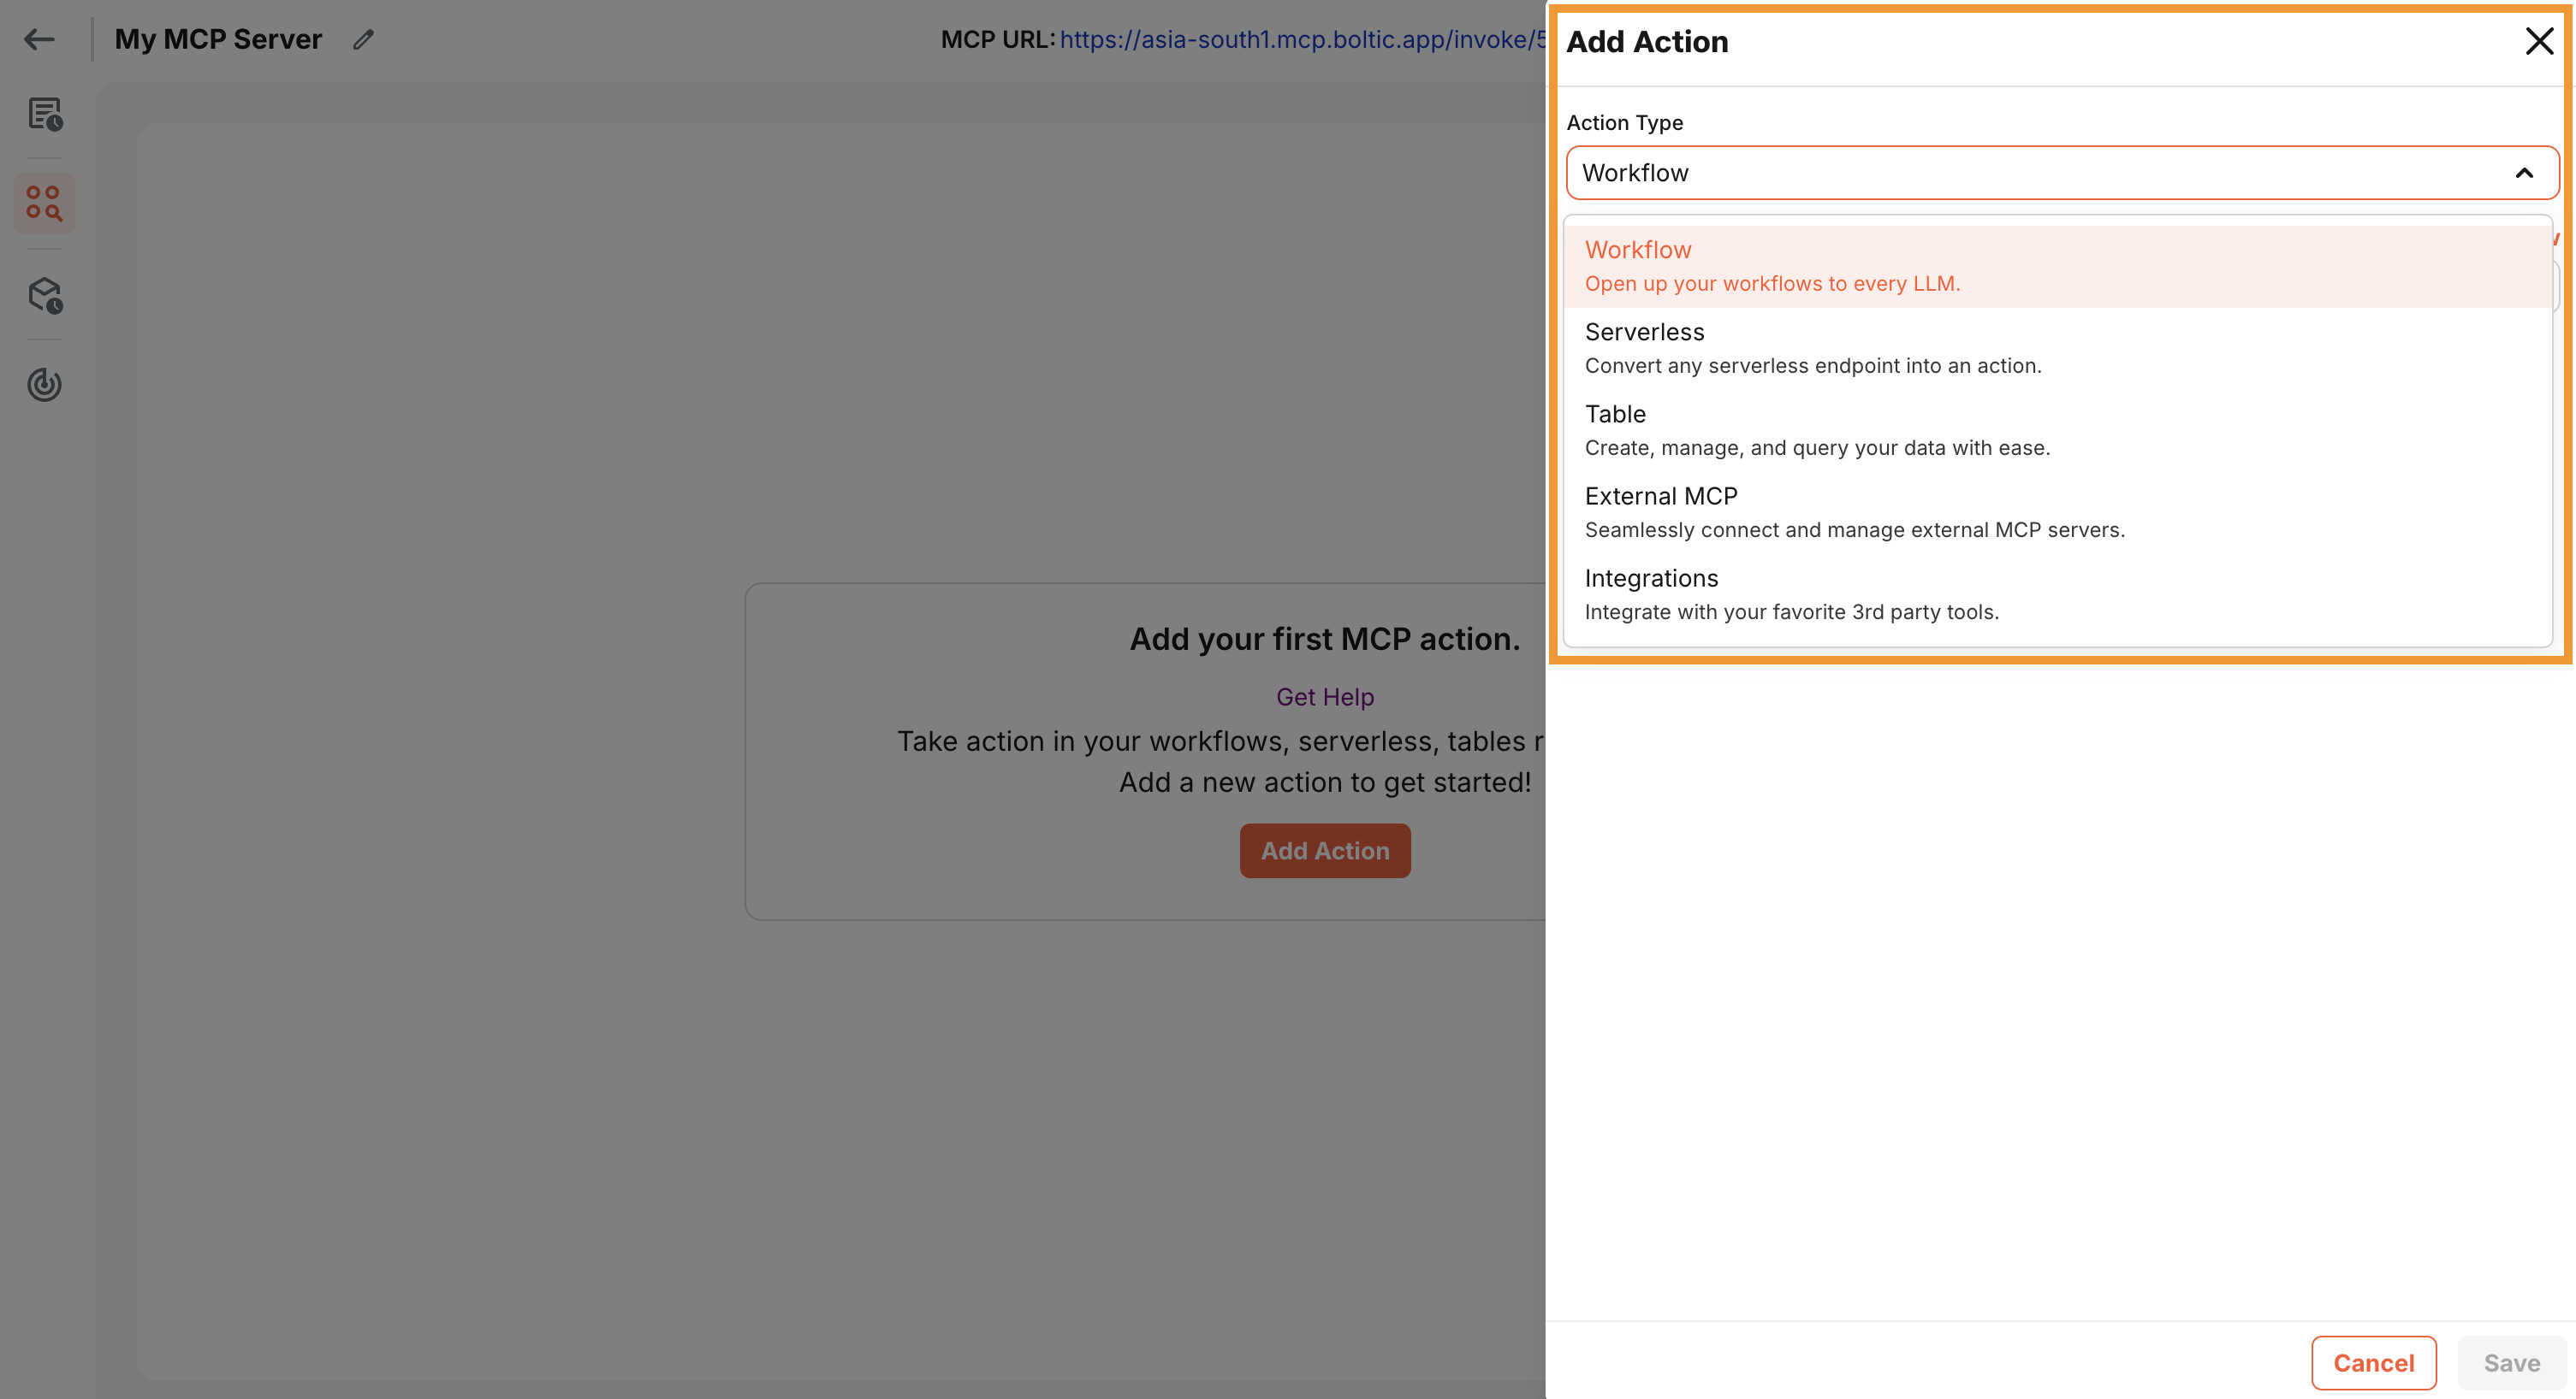
Task: Open the MCP URL link
Action: click(1300, 39)
